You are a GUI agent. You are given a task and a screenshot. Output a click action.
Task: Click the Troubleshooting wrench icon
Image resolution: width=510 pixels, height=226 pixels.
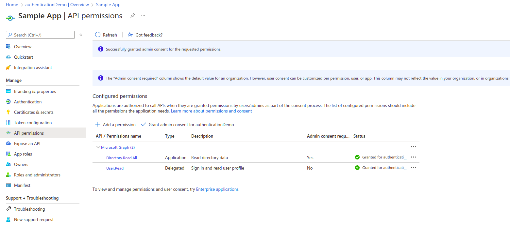tap(8, 209)
